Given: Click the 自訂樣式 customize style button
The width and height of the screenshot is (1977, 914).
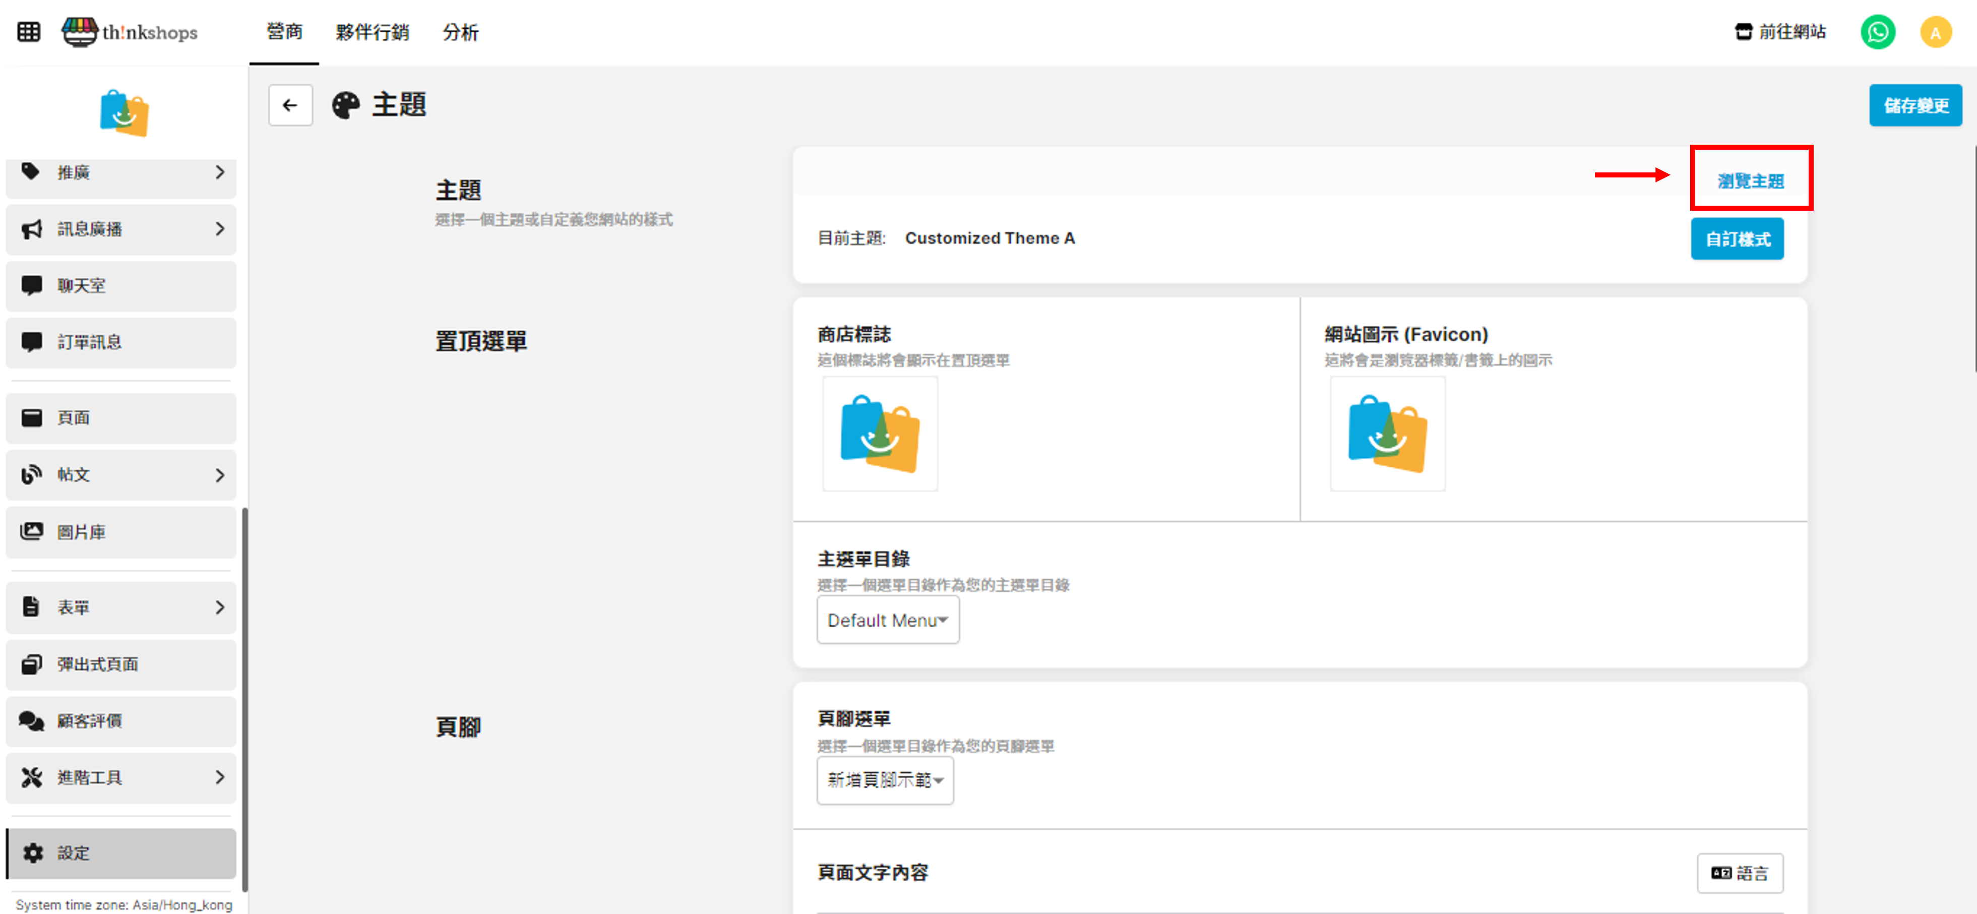Looking at the screenshot, I should (1737, 239).
